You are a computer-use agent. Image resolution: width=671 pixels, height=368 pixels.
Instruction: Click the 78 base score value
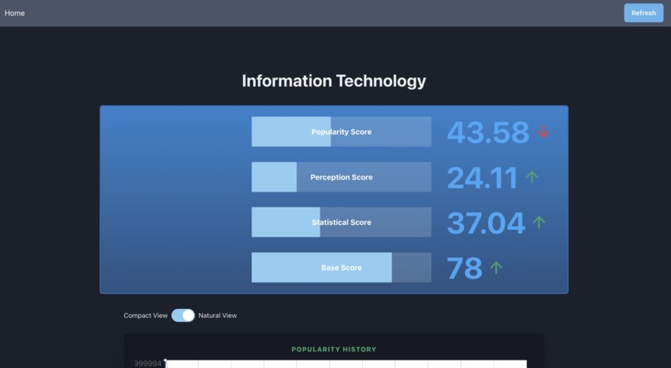tap(465, 268)
